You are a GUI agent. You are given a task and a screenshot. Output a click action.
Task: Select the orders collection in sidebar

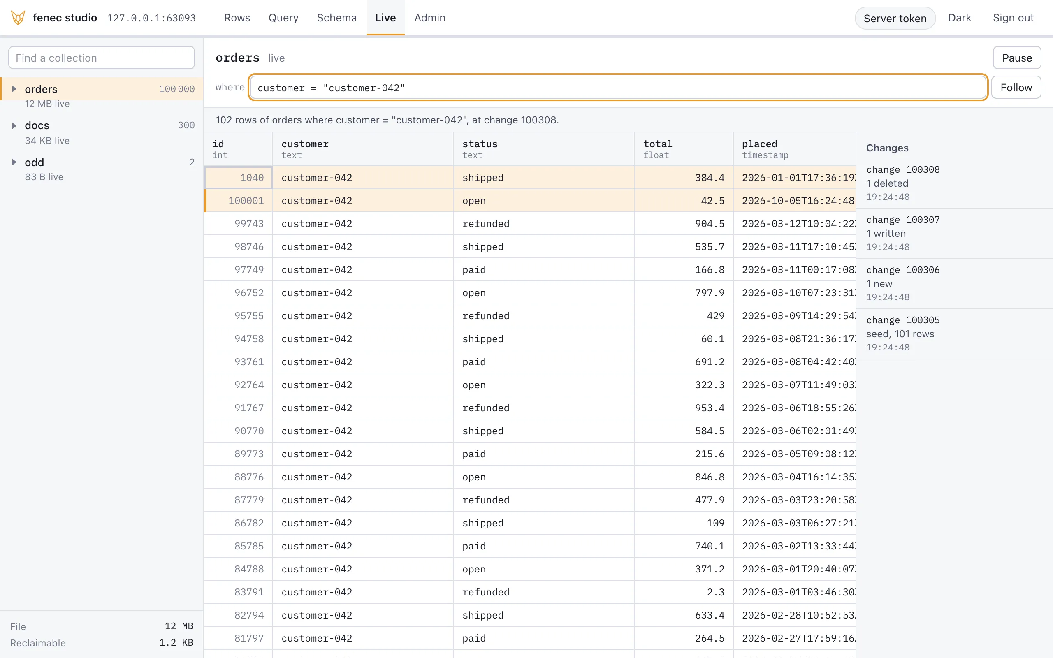coord(102,89)
